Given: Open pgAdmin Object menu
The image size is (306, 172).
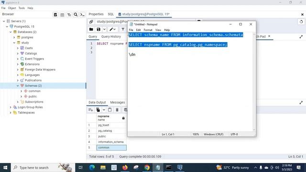Looking at the screenshot, I should [12, 8].
